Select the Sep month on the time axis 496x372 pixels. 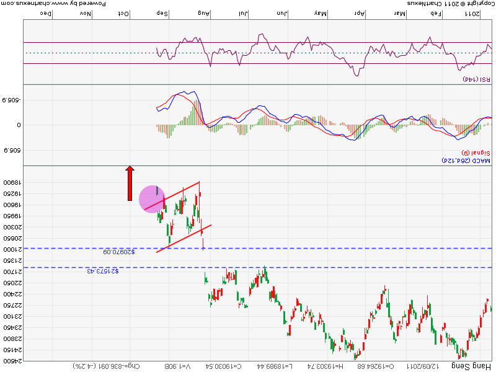point(163,13)
